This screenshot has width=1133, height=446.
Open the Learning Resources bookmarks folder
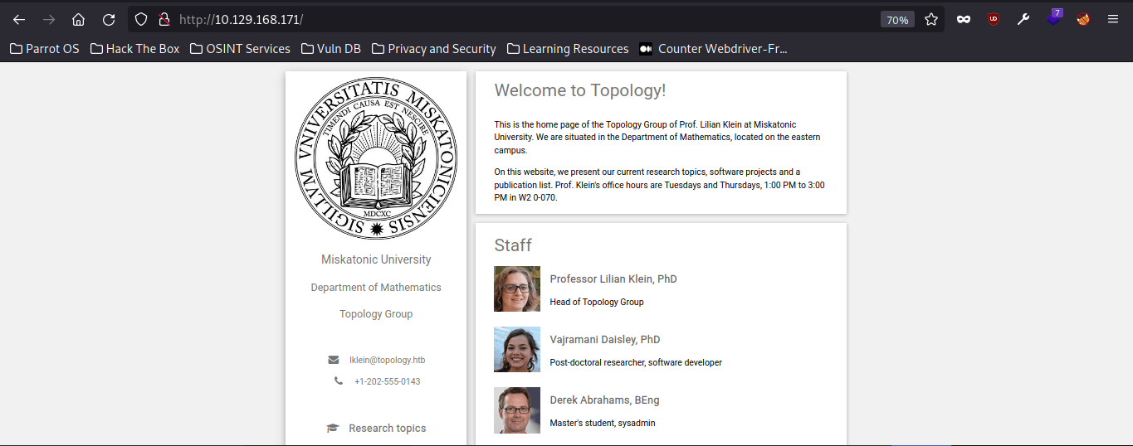click(568, 49)
